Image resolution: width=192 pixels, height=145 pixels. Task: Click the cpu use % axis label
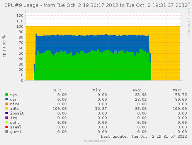click(4, 46)
